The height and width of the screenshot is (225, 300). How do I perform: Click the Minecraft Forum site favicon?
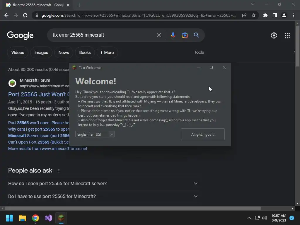[x=12, y=83]
